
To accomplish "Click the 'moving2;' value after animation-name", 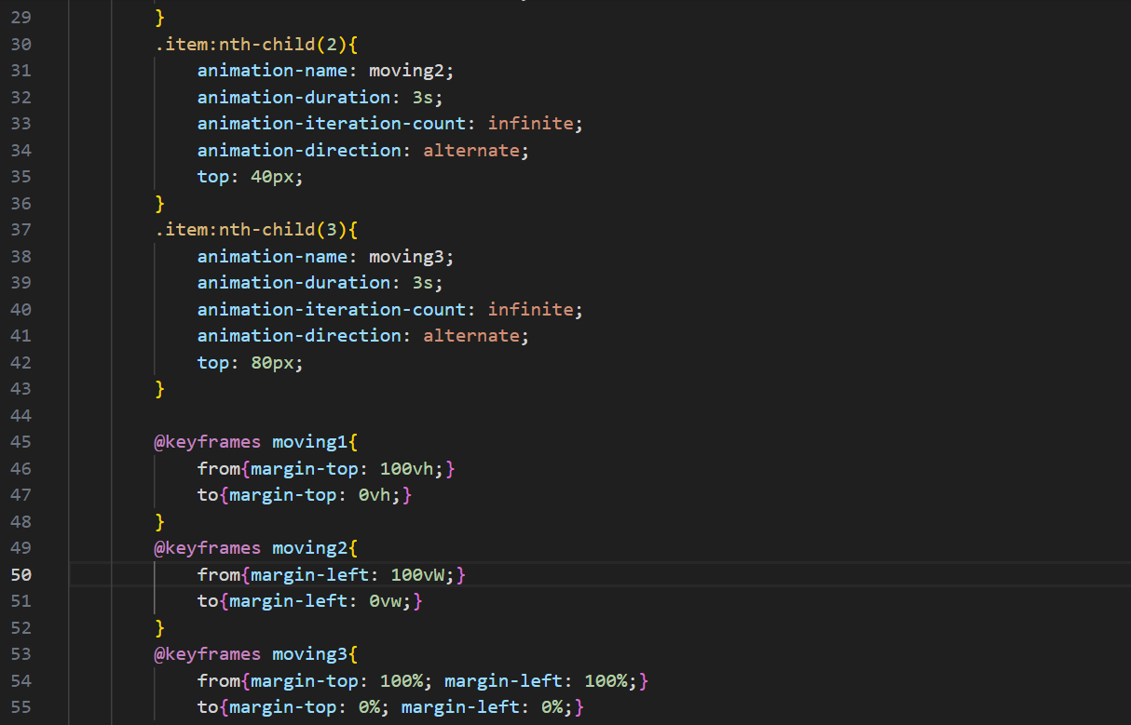I will click(411, 71).
